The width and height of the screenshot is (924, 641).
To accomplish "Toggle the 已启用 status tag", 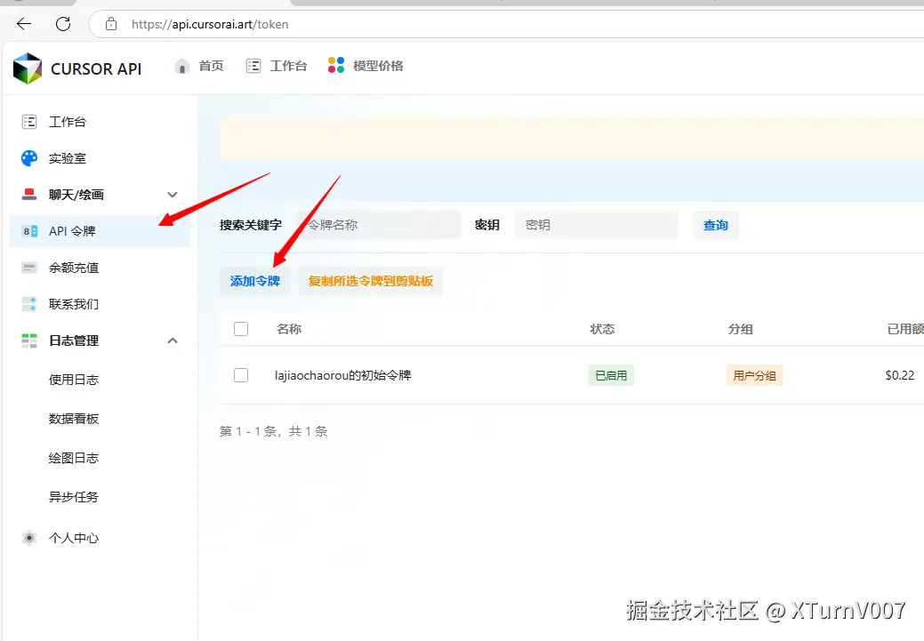I will [611, 374].
